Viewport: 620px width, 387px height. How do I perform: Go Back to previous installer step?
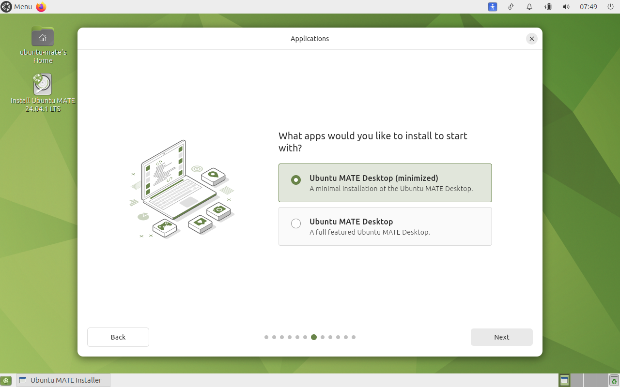118,337
